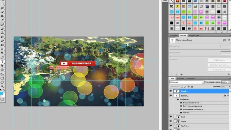Viewport: 231px width, 130px height.
Task: Select the Clone Stamp tool
Action: 2,33
